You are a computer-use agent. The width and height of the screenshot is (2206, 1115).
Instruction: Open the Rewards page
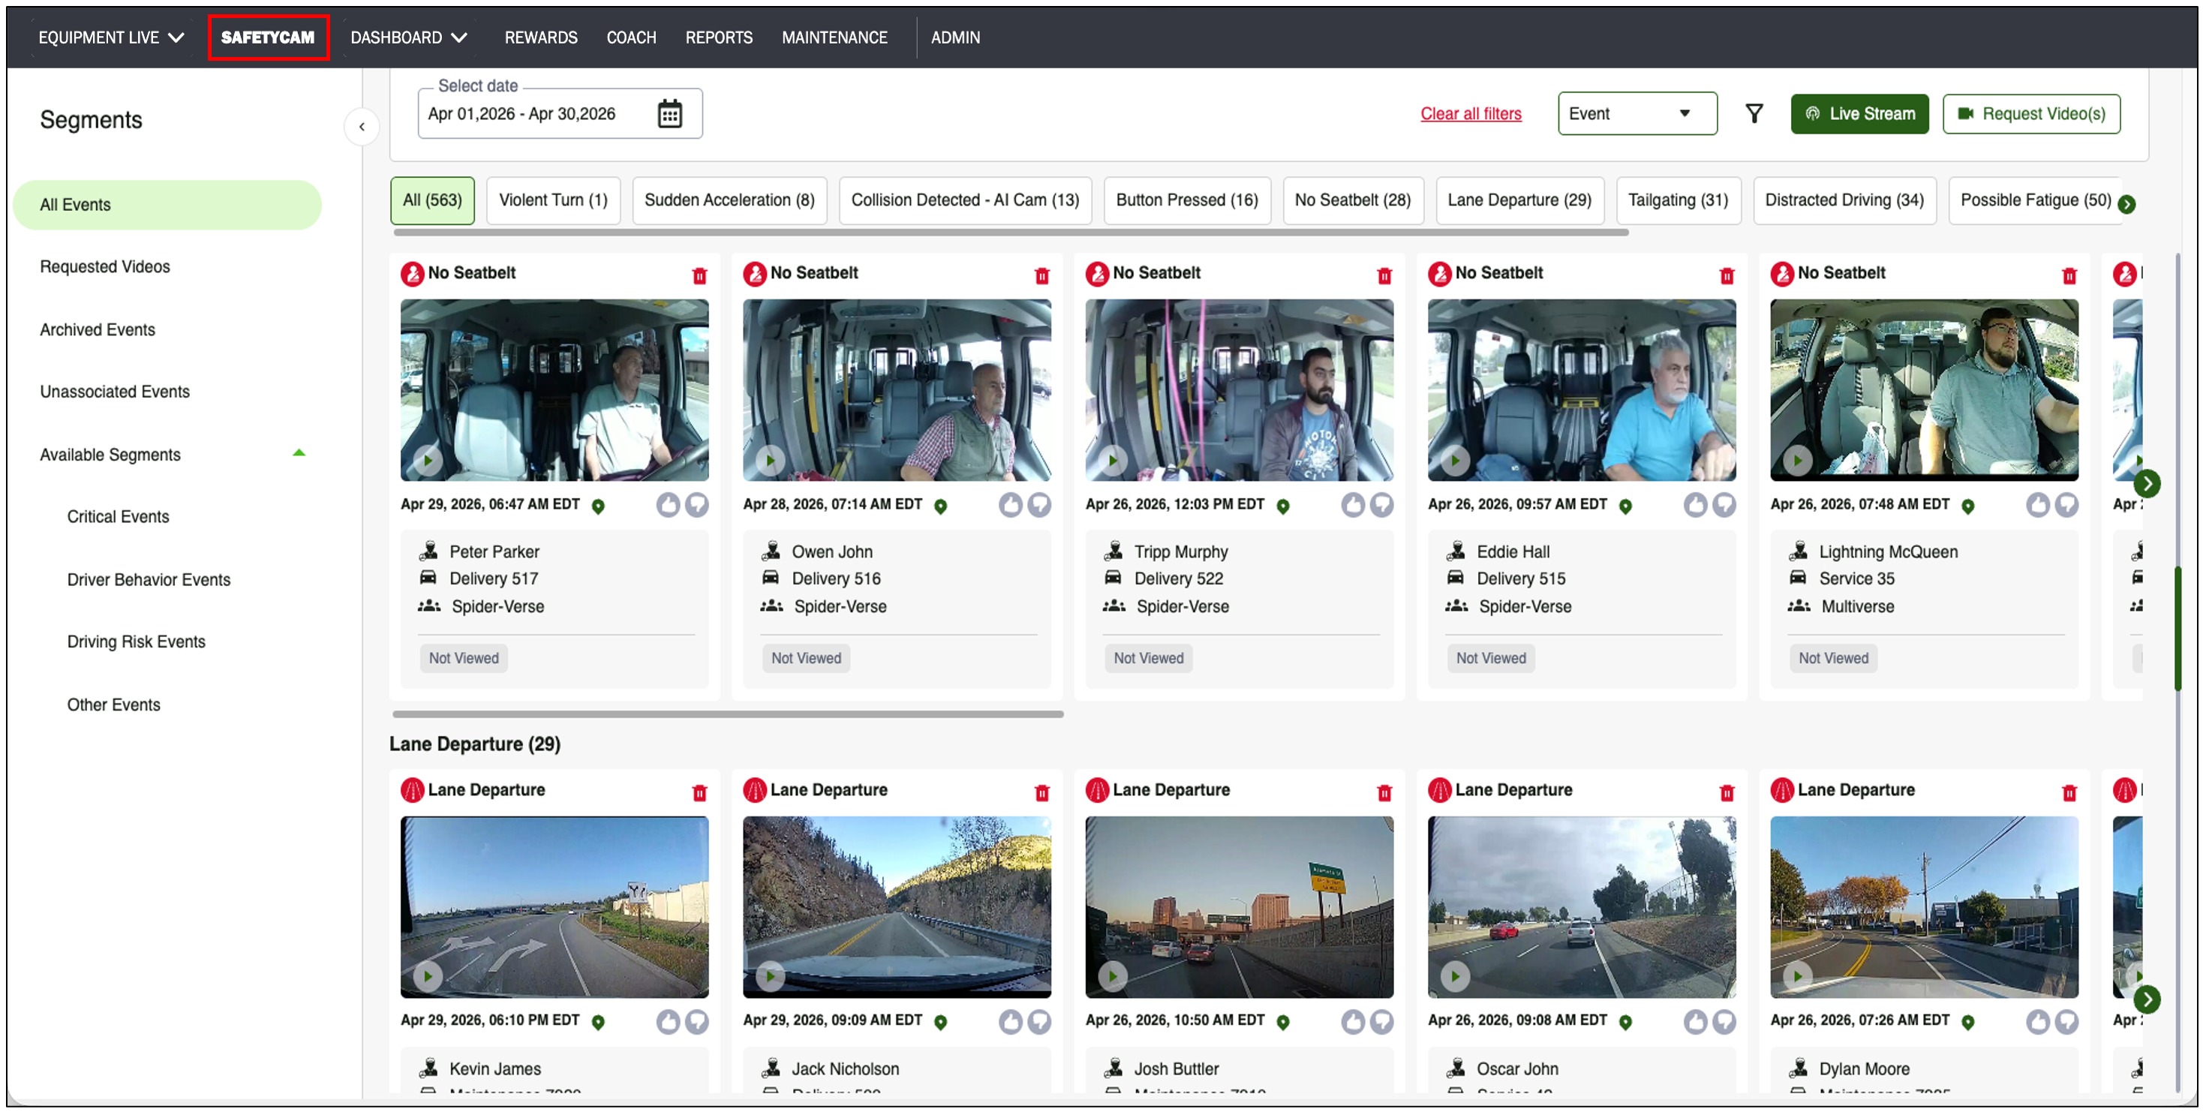(x=541, y=38)
